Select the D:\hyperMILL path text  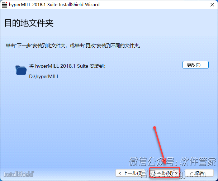pos(44,76)
